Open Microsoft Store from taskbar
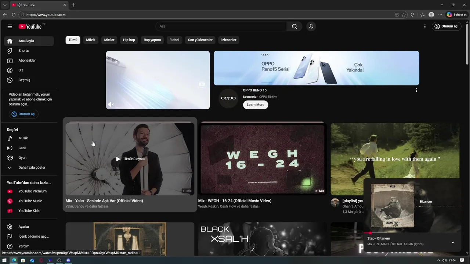The image size is (470, 264). [x=23, y=260]
